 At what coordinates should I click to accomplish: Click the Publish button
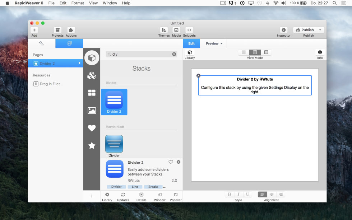coord(305,30)
